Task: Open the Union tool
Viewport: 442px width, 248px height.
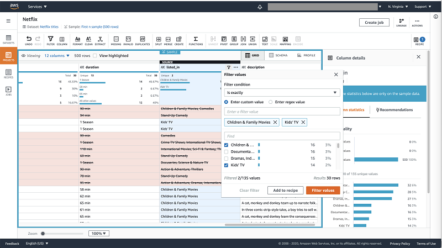Action: [x=252, y=40]
